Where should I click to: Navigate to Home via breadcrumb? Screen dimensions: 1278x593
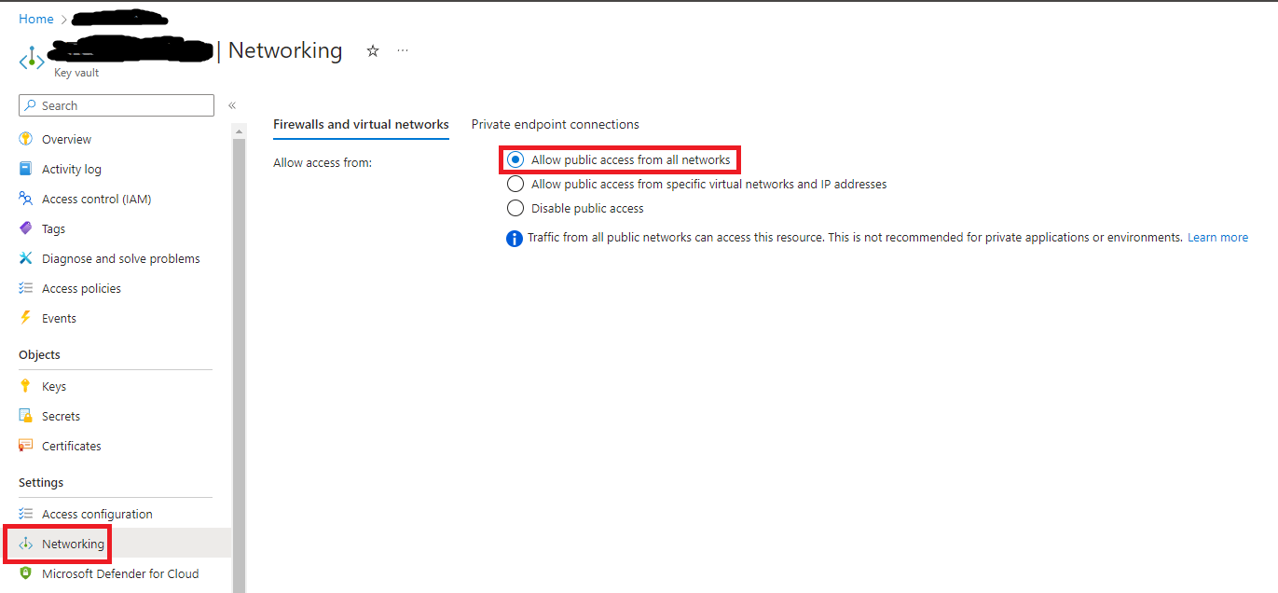pos(36,18)
